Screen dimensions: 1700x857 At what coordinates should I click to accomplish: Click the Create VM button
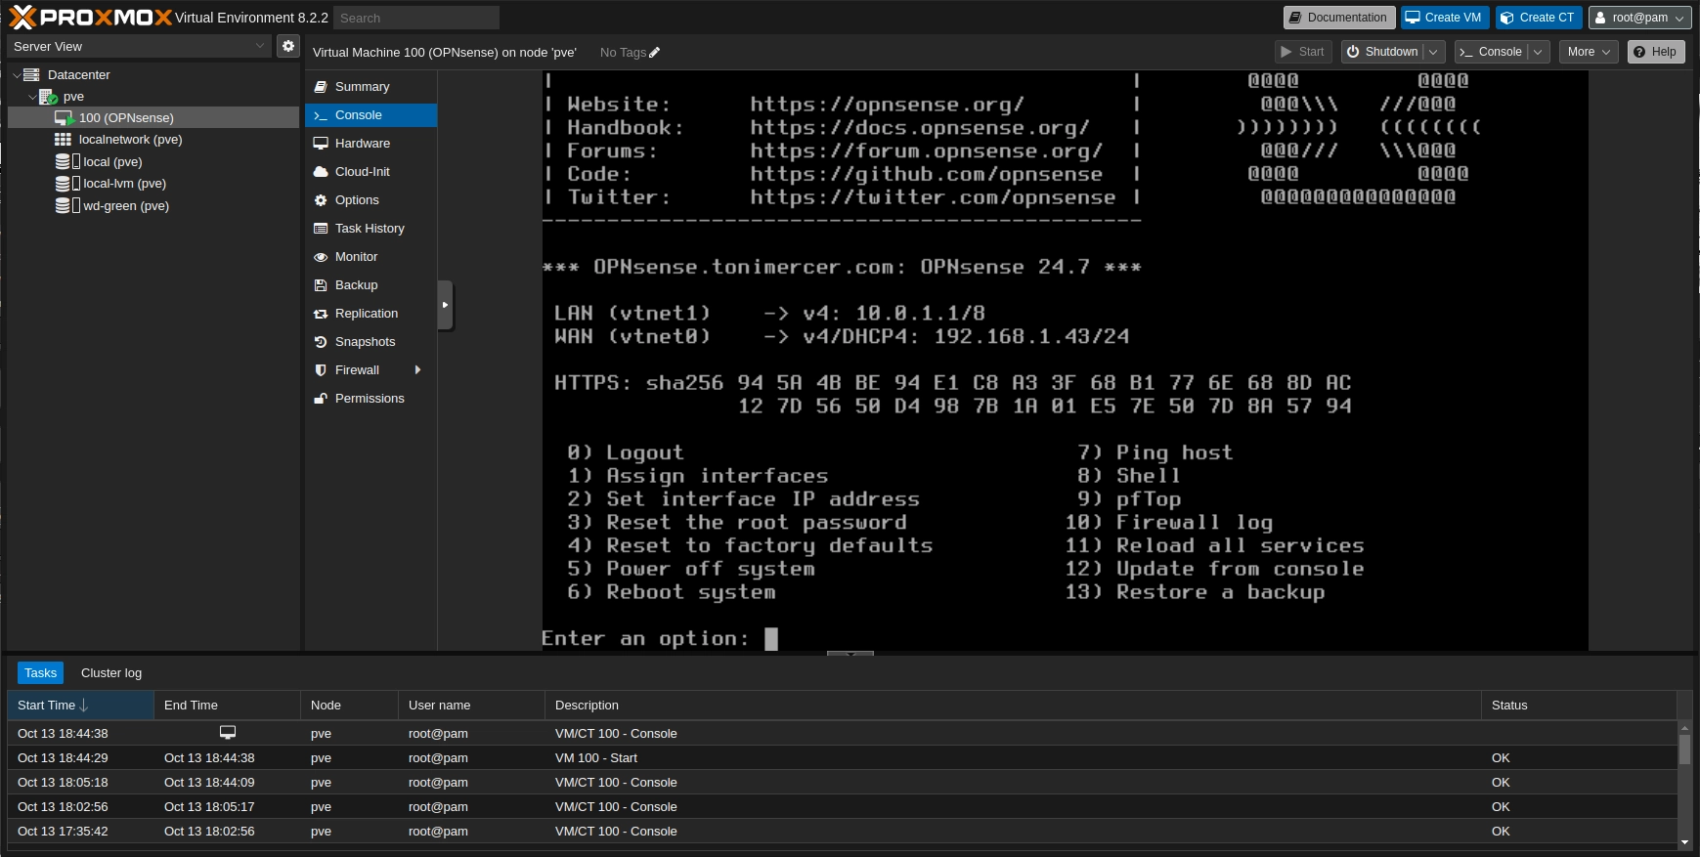[x=1445, y=18]
